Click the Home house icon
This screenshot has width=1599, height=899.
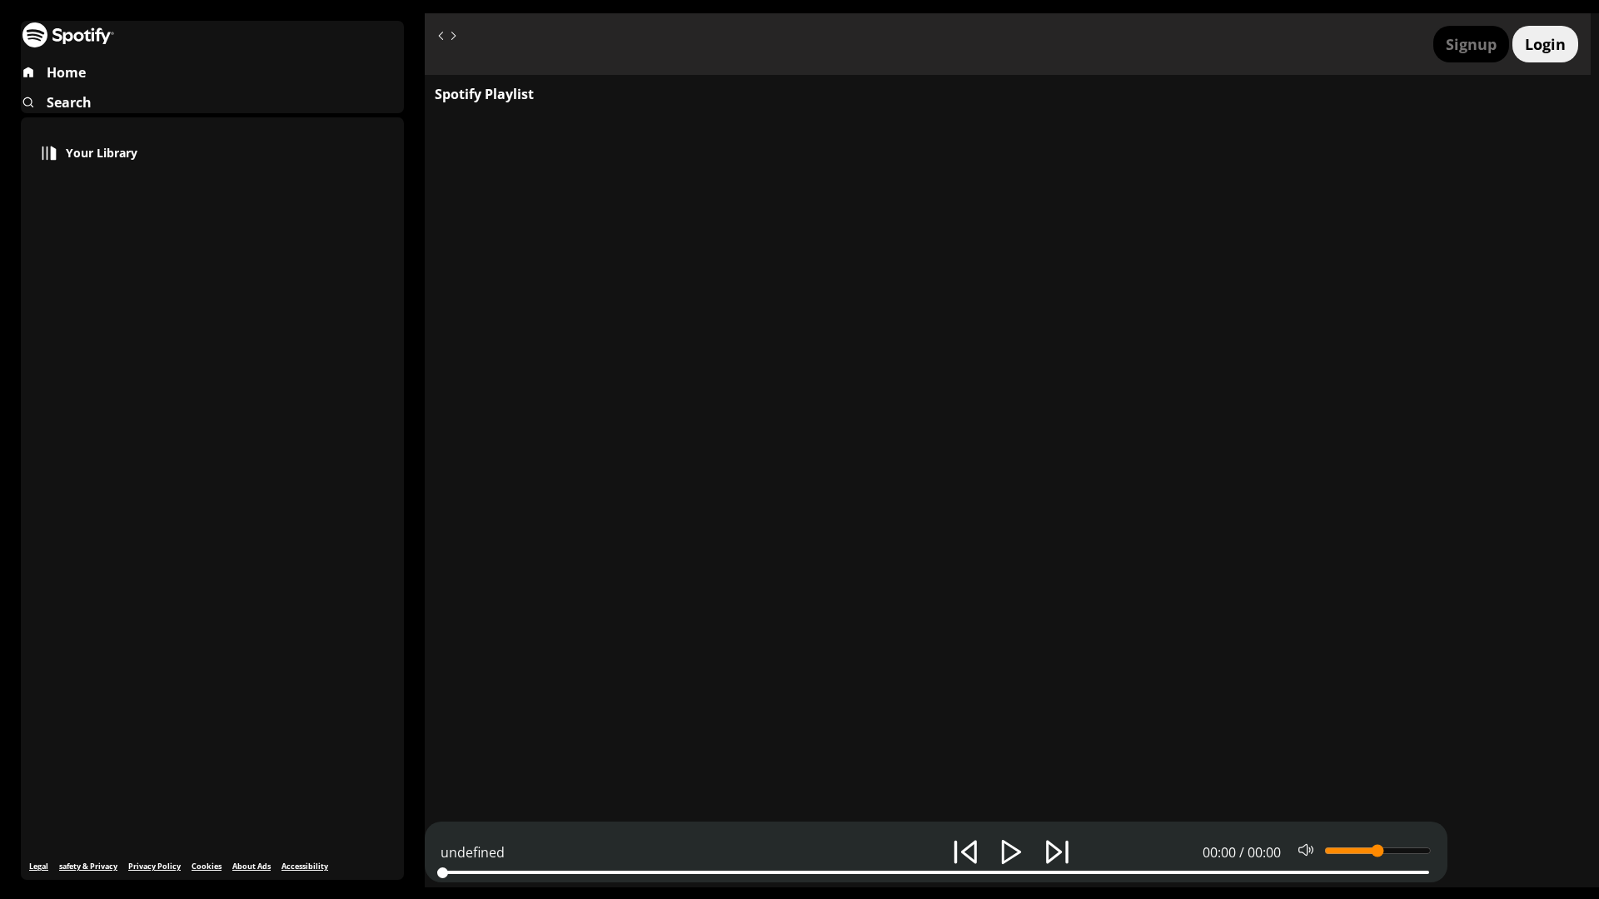(28, 72)
